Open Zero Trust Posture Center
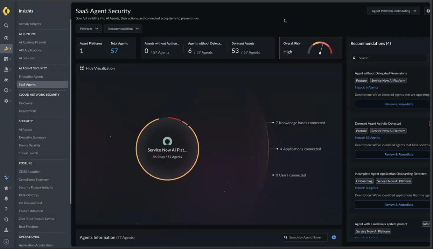The width and height of the screenshot is (433, 249). [36, 219]
